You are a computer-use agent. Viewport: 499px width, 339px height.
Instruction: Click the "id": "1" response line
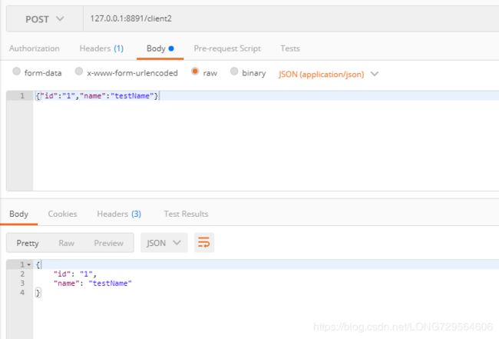(74, 274)
